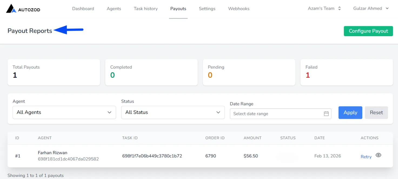Expand the All Status dropdown
Viewport: 398px width, 179px height.
(x=173, y=112)
